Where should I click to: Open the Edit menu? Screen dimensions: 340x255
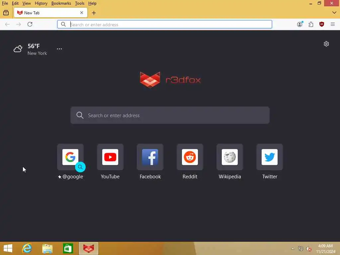click(x=15, y=3)
